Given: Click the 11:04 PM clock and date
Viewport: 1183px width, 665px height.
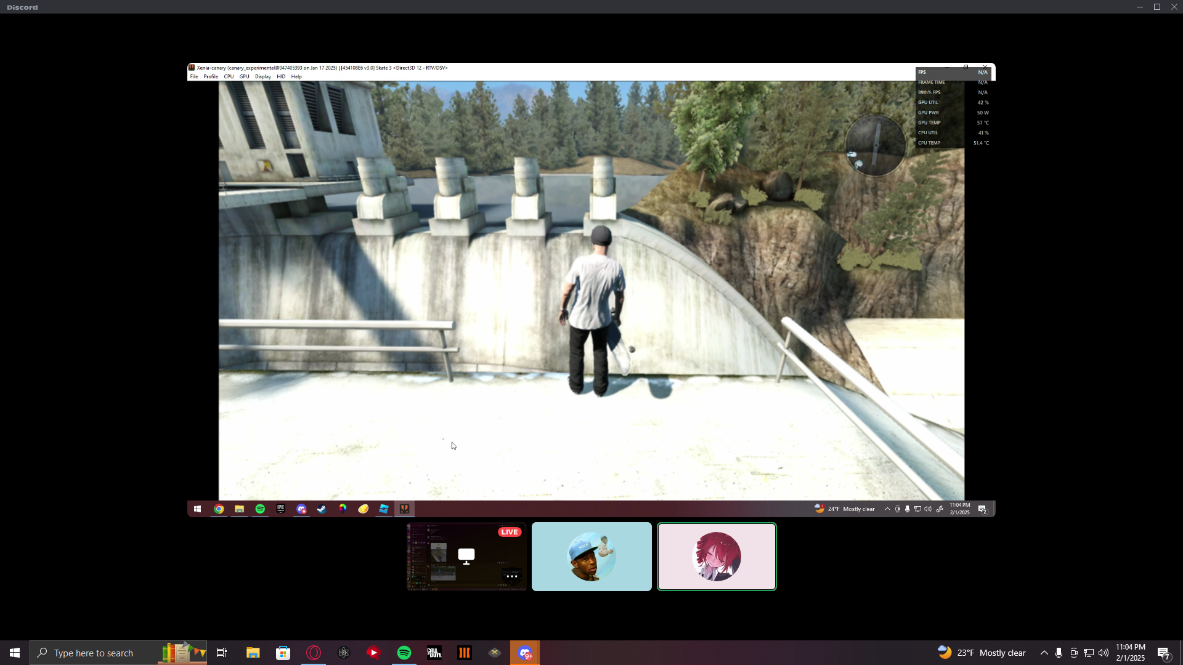Looking at the screenshot, I should (x=1130, y=653).
